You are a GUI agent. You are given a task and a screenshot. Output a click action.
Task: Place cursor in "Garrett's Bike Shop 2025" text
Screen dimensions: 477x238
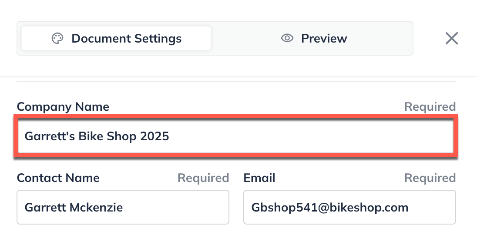pyautogui.click(x=97, y=136)
